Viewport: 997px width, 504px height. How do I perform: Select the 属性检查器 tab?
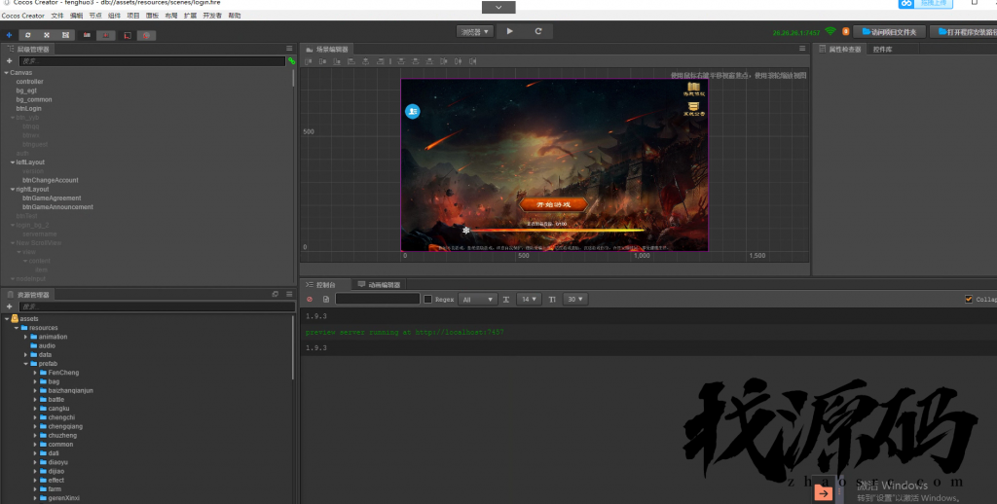(840, 49)
